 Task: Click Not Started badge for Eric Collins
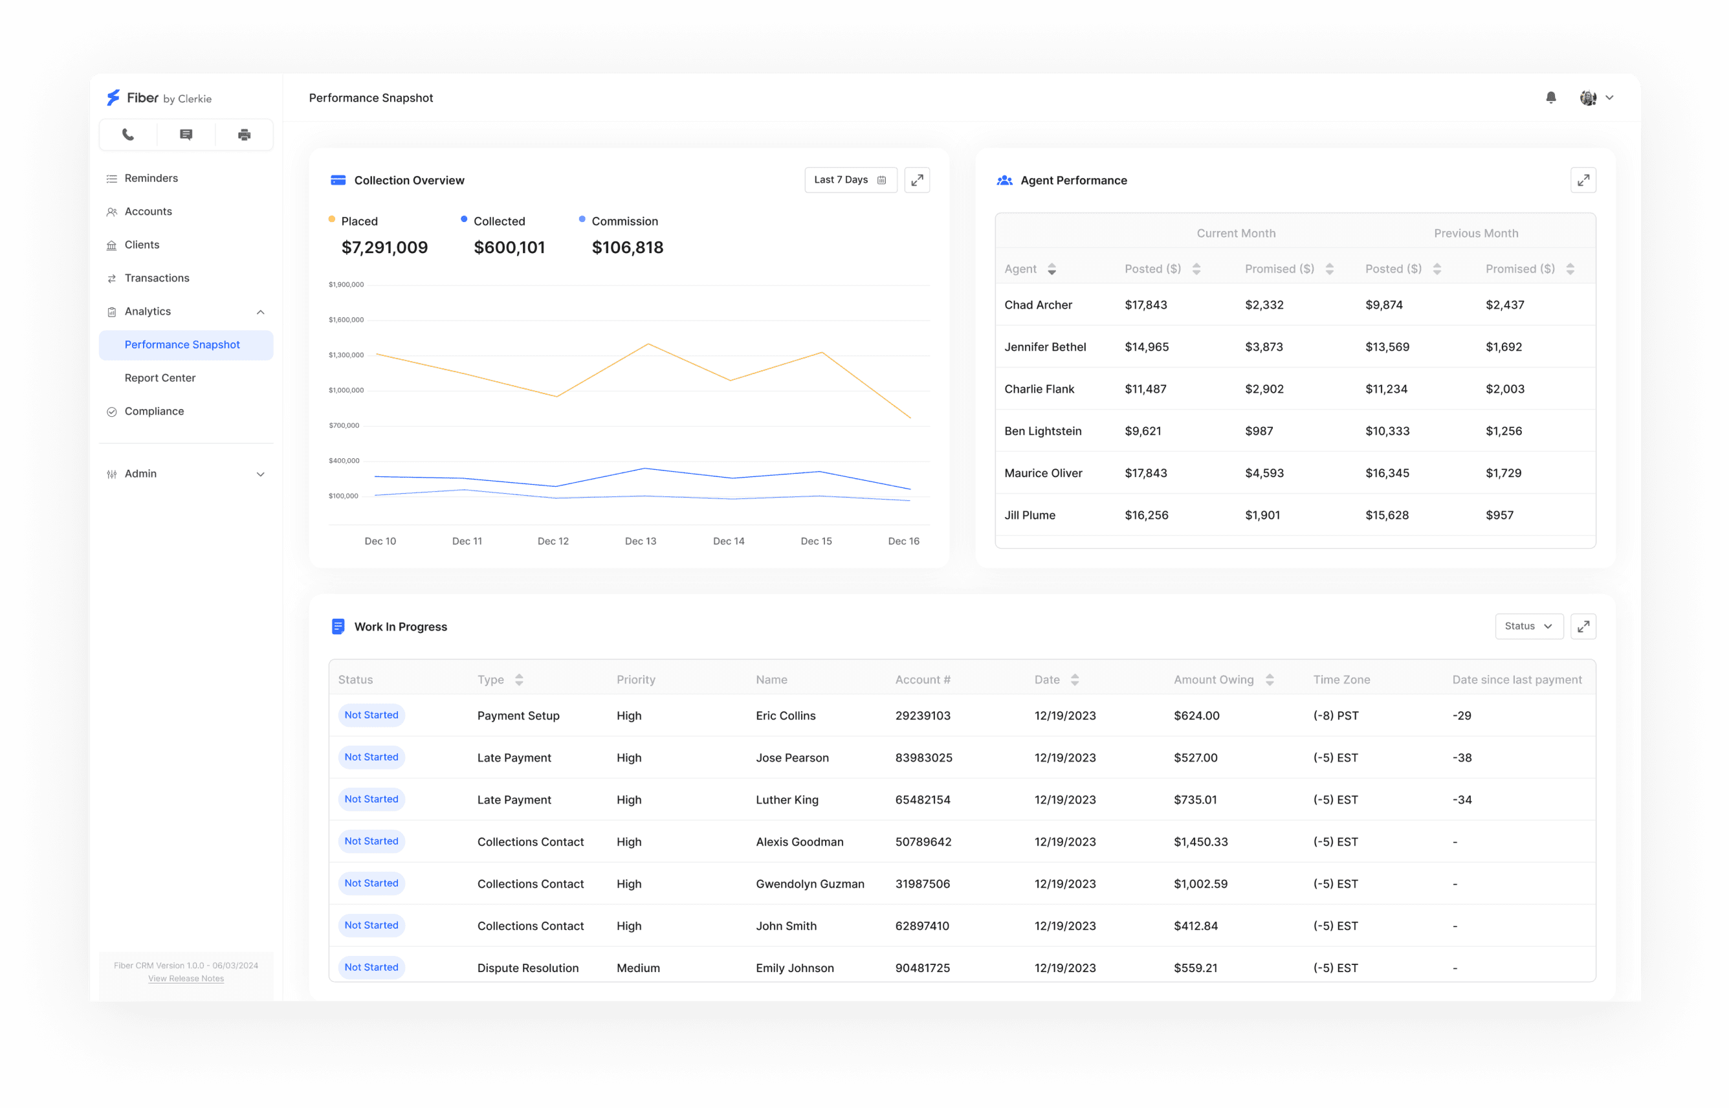click(371, 715)
